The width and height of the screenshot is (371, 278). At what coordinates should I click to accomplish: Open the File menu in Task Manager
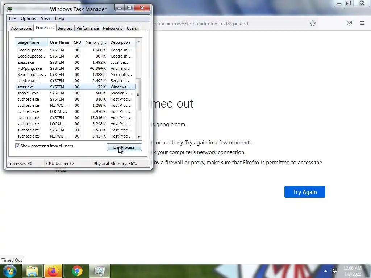[x=12, y=18]
